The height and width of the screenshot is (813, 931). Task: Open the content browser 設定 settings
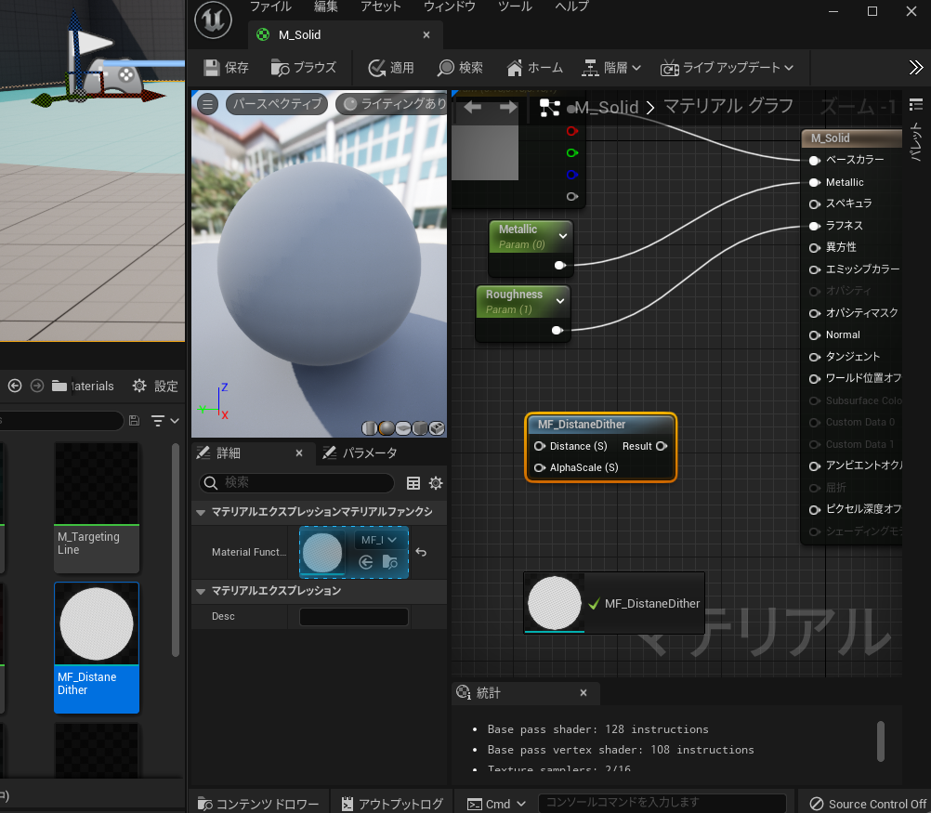[x=154, y=386]
